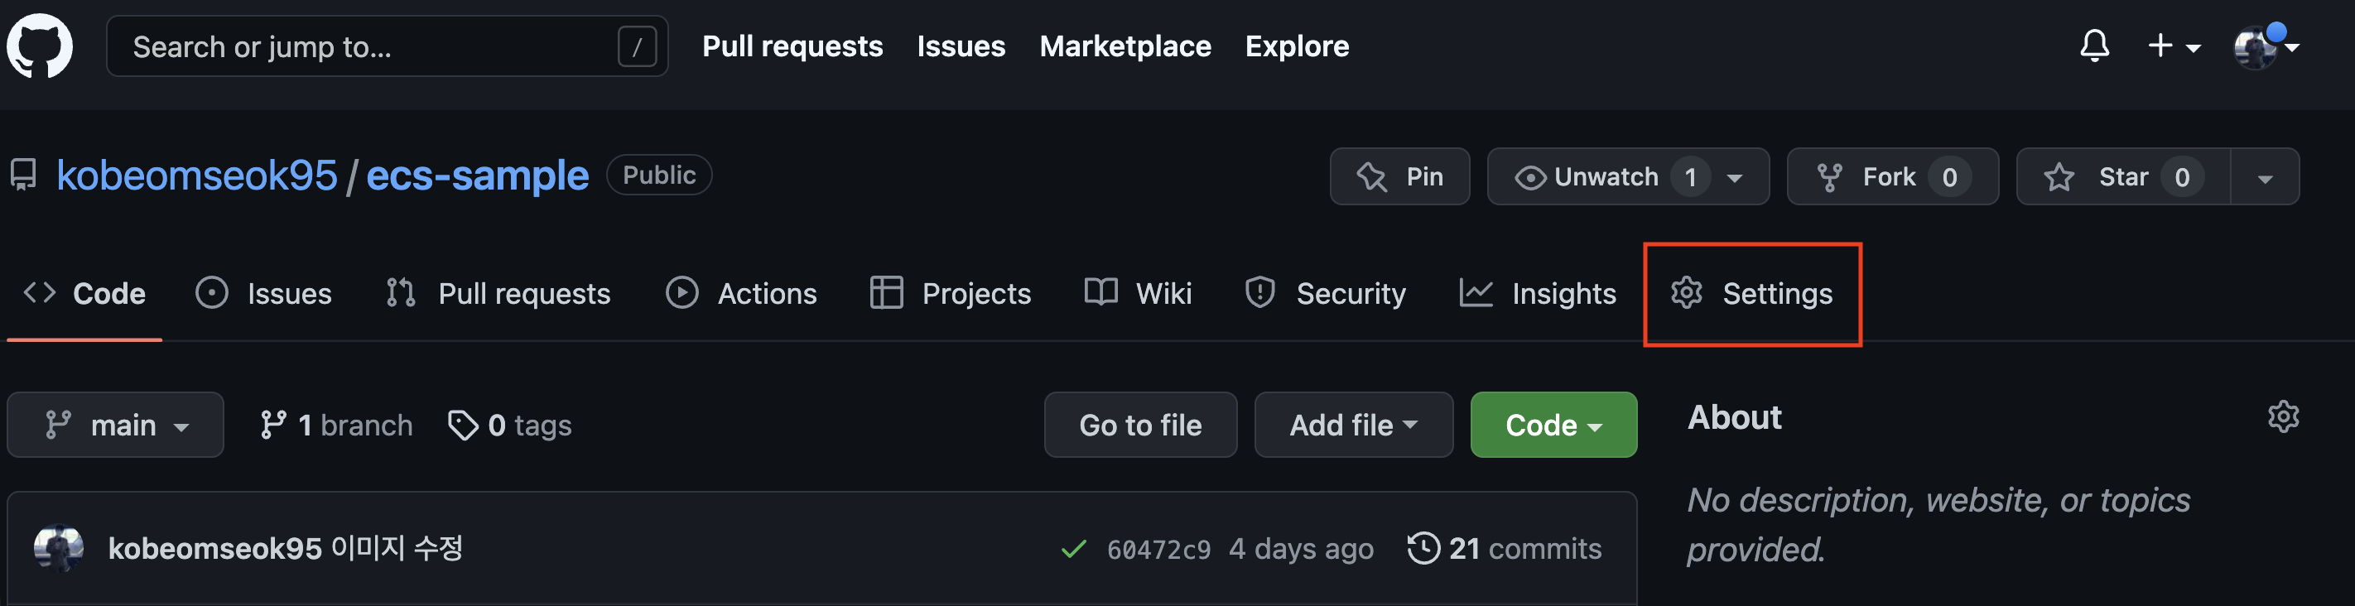Click the slash shortcut key icon

click(x=636, y=46)
